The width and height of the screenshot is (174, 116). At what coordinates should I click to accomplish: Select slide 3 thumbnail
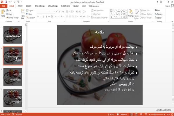[13, 77]
